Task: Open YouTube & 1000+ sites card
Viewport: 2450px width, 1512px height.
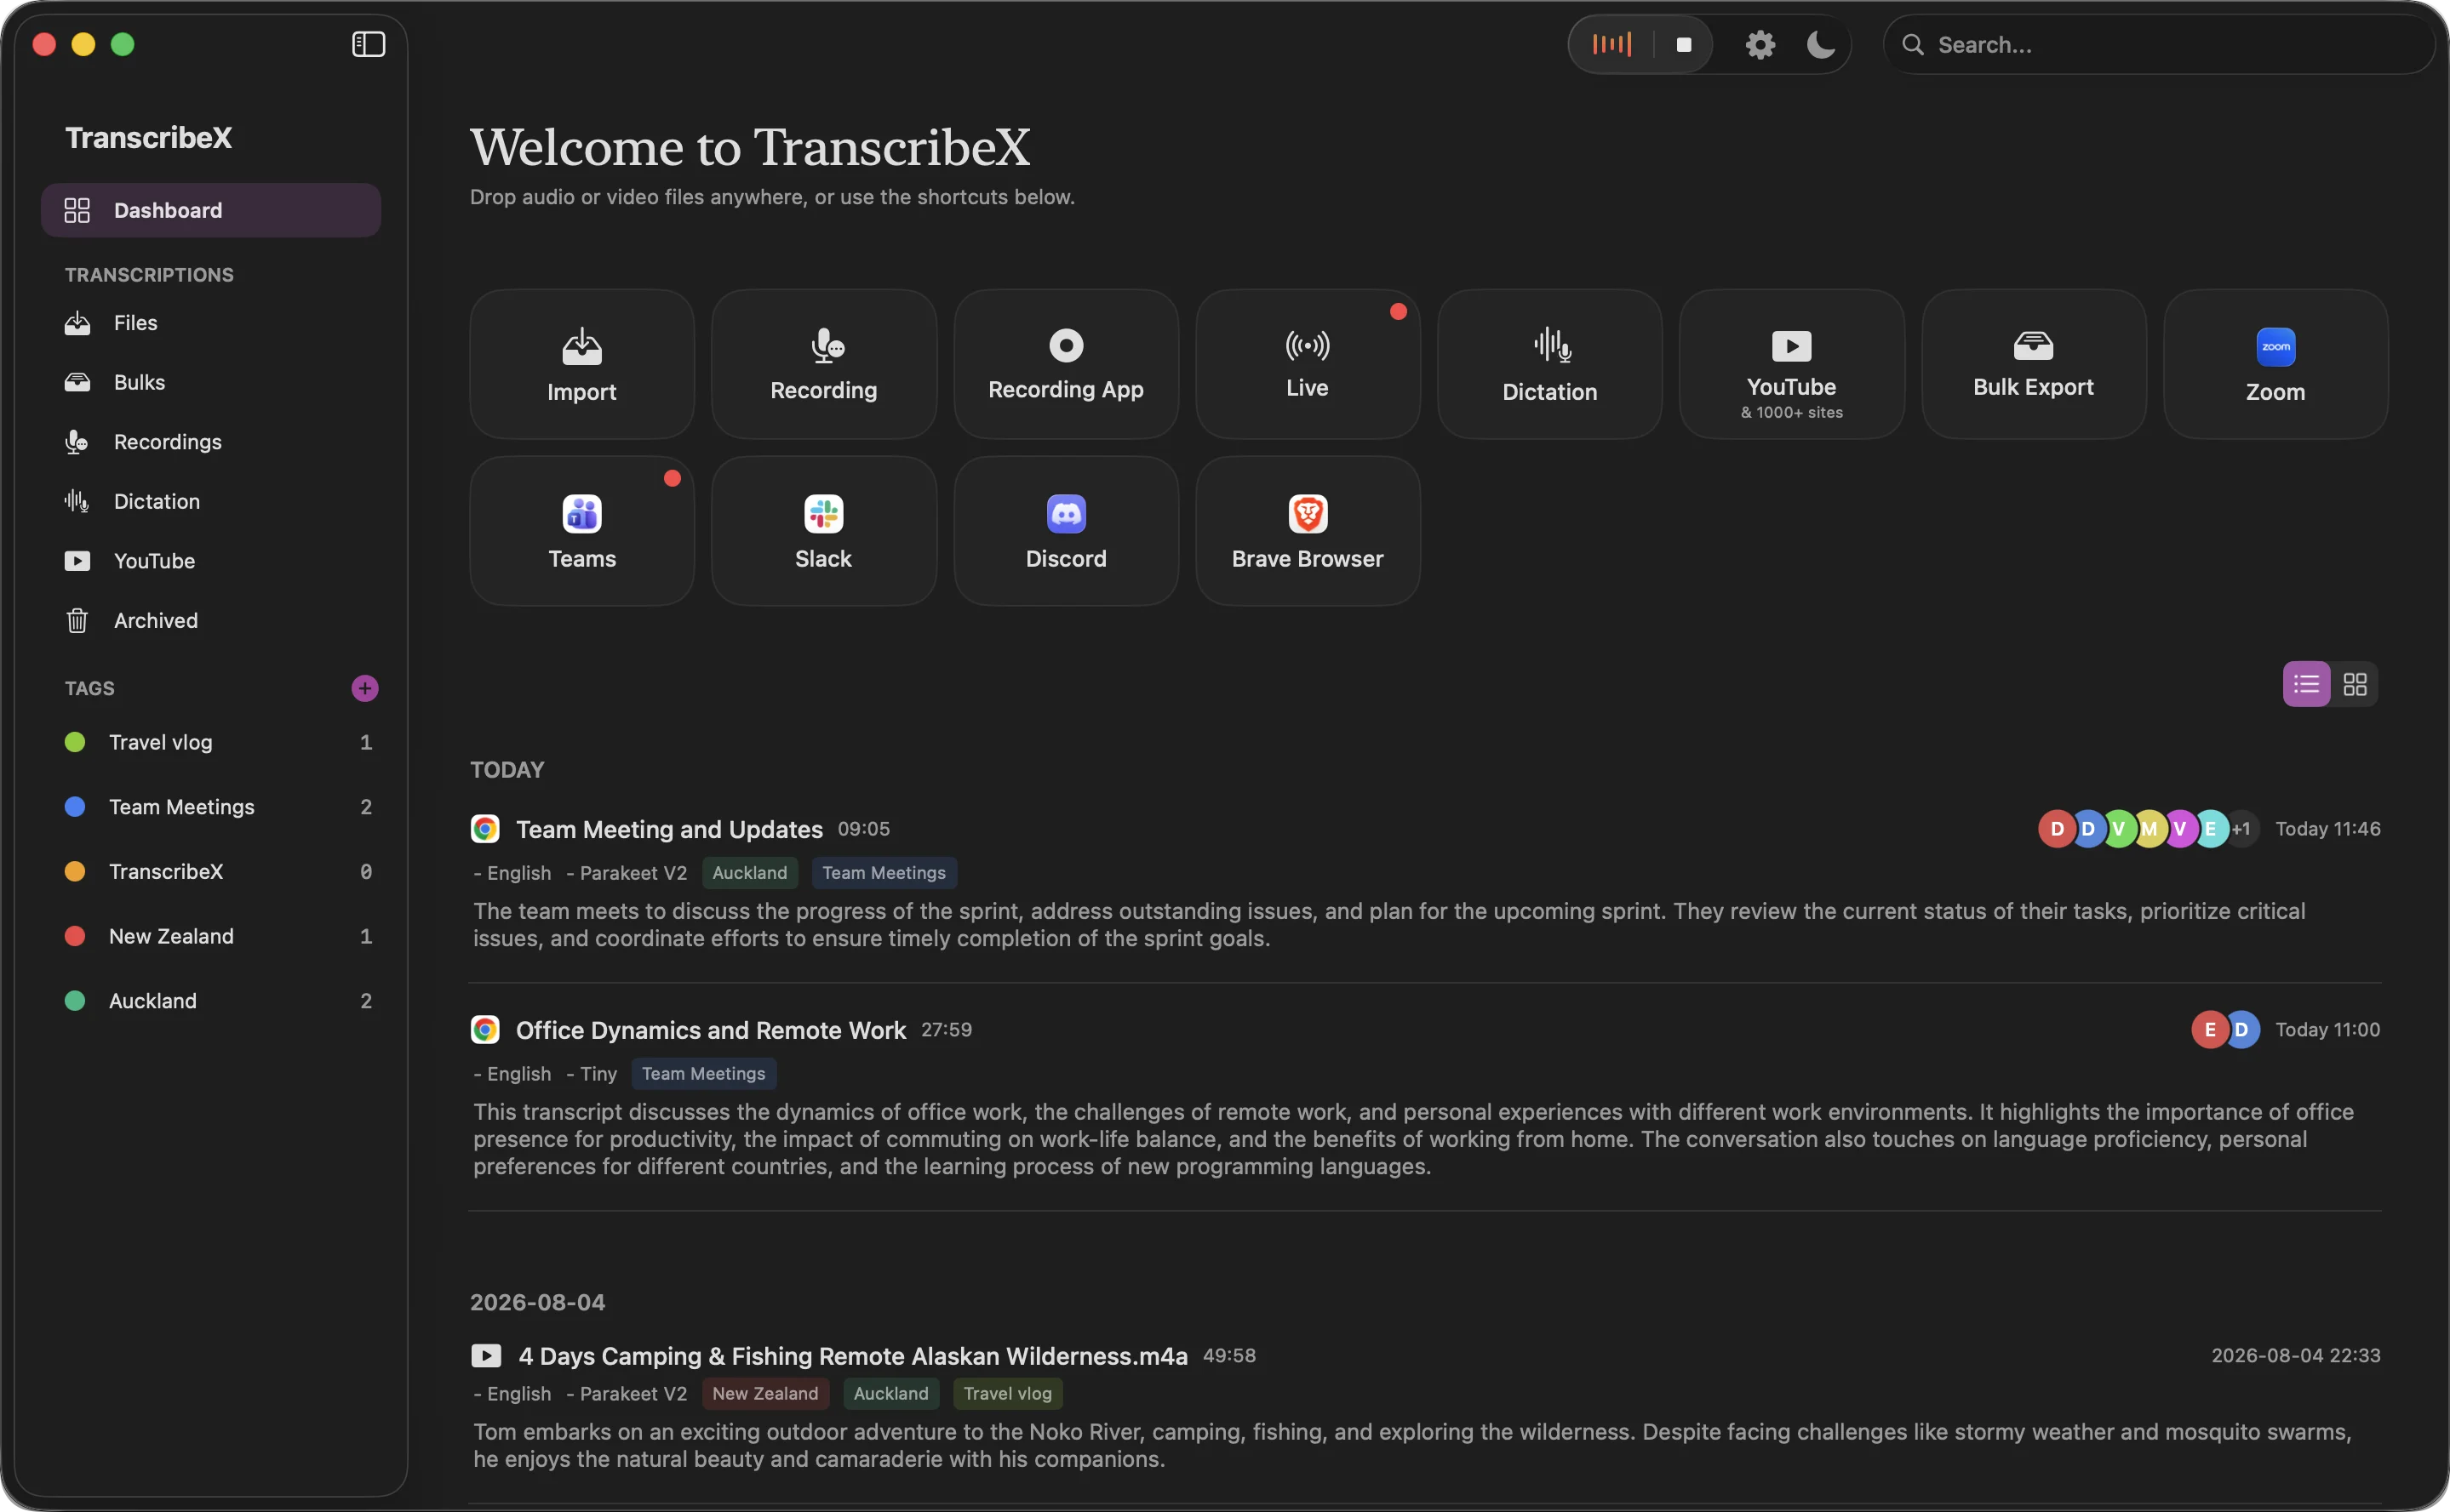Action: 1792,364
